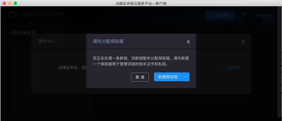Image resolution: width=282 pixels, height=121 pixels.
Task: Click the 立即处理 link
Action: click(233, 67)
